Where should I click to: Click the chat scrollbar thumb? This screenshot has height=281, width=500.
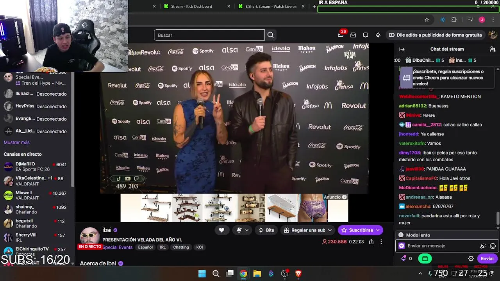[x=498, y=219]
